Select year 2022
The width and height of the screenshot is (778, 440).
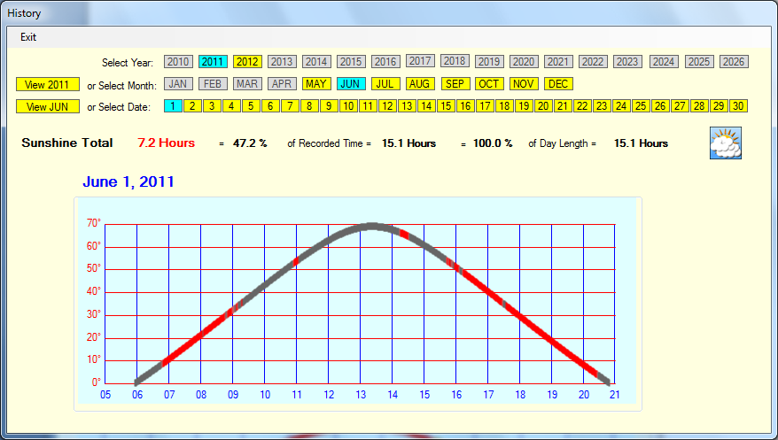pos(593,61)
